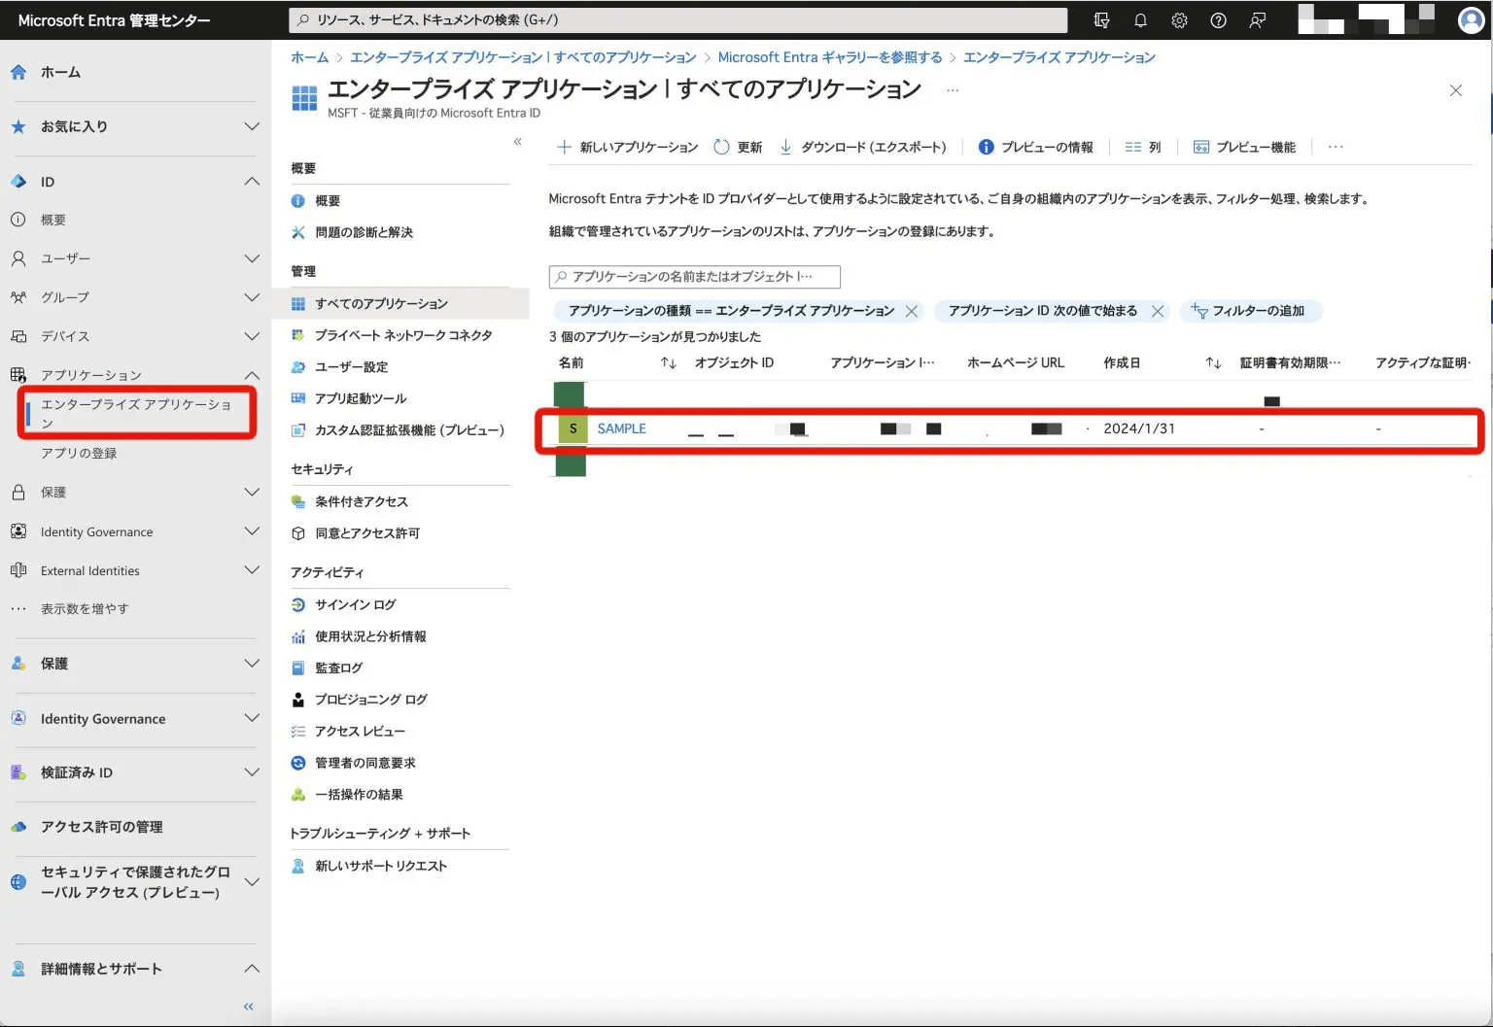
Task: Sort the 作成日 column with its arrows
Action: tap(1213, 363)
